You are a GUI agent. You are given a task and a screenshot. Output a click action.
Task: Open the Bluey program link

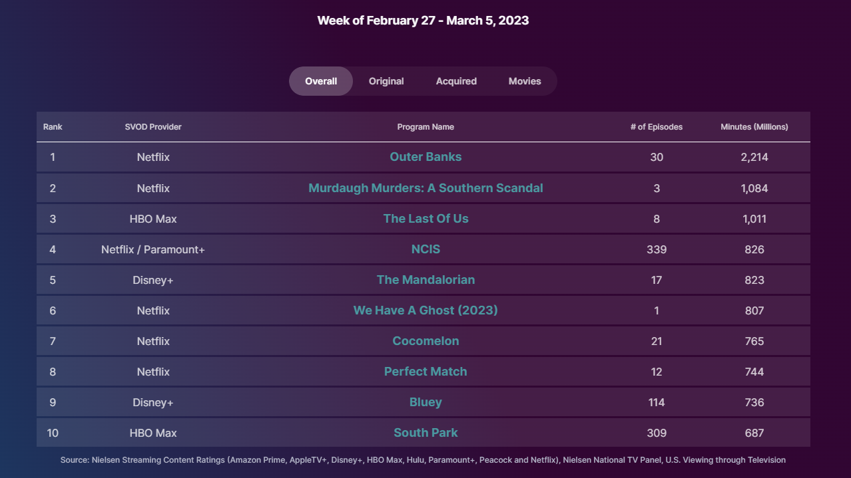(x=425, y=402)
